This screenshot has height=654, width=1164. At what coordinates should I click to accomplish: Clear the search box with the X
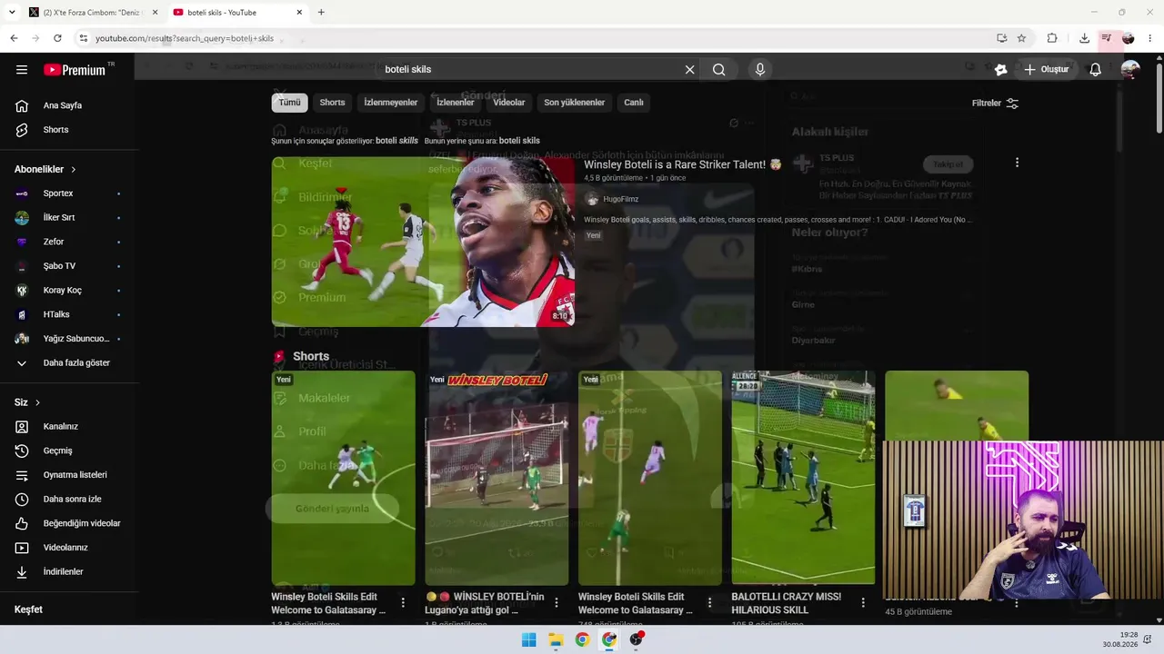689,70
